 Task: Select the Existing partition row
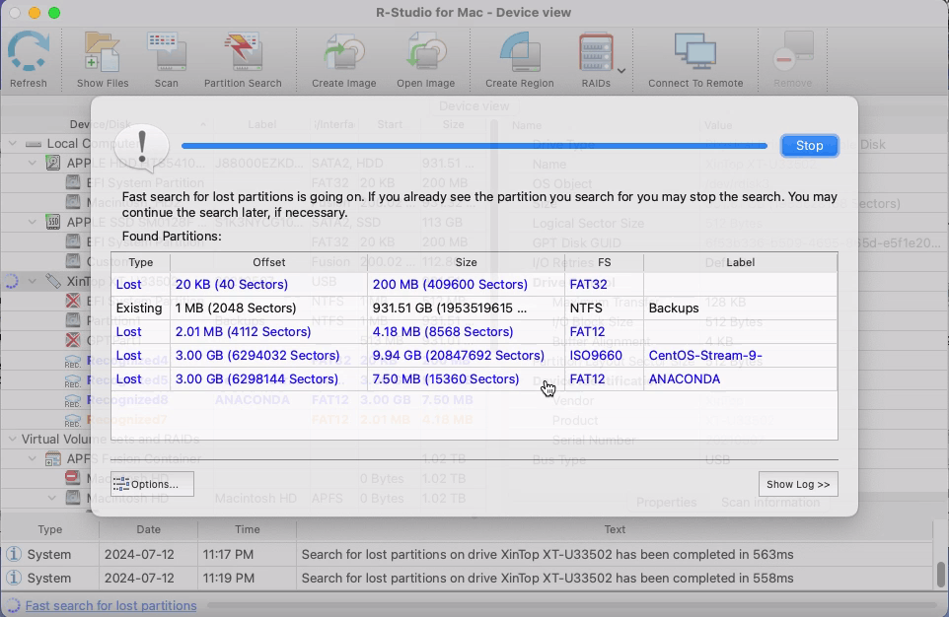(x=474, y=308)
